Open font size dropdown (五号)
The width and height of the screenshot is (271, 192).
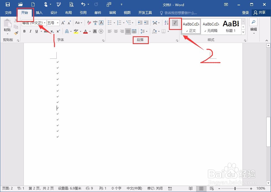point(58,23)
